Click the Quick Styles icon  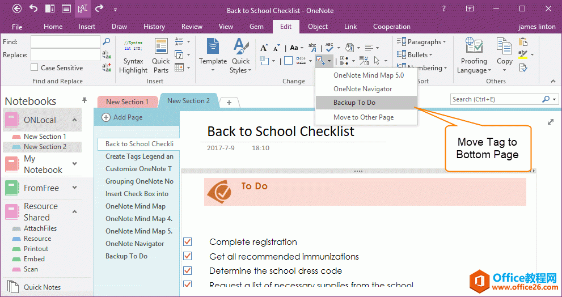[x=240, y=56]
